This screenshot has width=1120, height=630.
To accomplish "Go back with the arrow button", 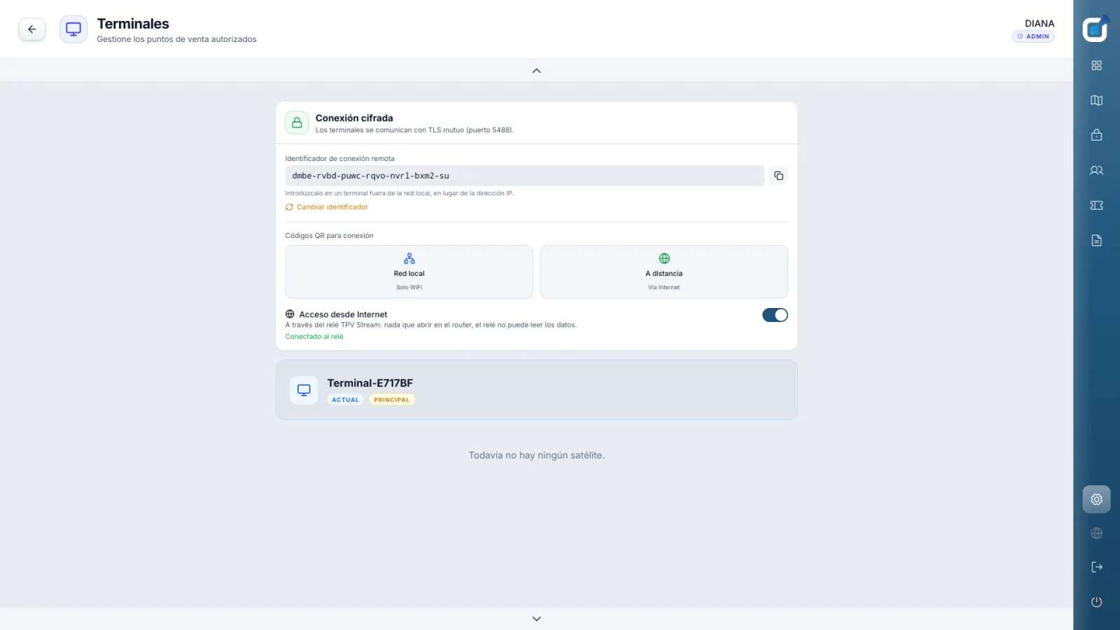I will coord(32,29).
